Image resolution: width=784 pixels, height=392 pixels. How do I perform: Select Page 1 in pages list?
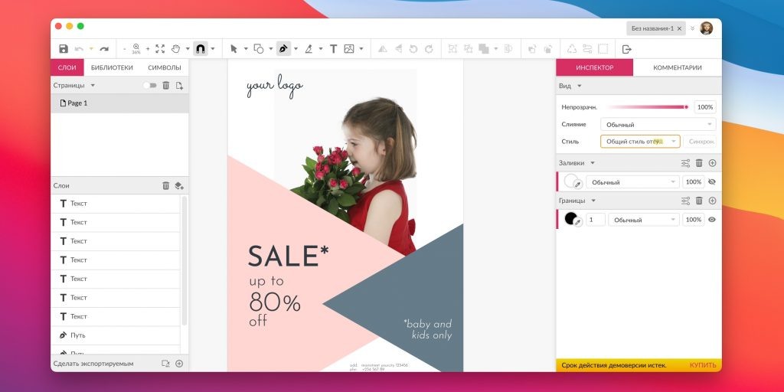[x=119, y=103]
